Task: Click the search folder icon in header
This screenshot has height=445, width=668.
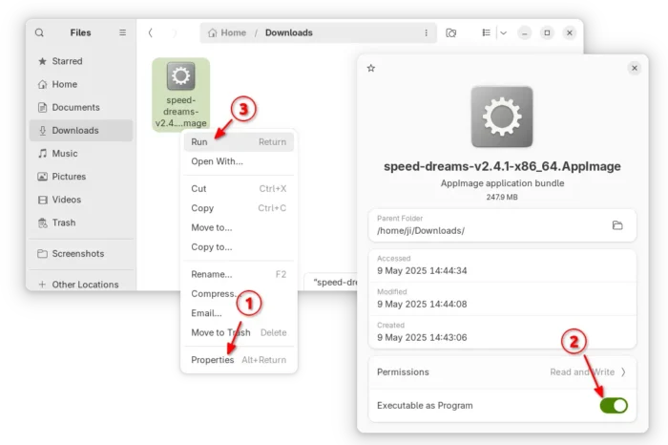Action: pyautogui.click(x=450, y=32)
